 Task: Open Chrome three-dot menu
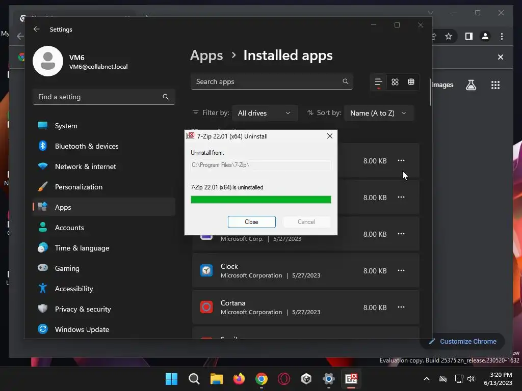click(x=502, y=36)
